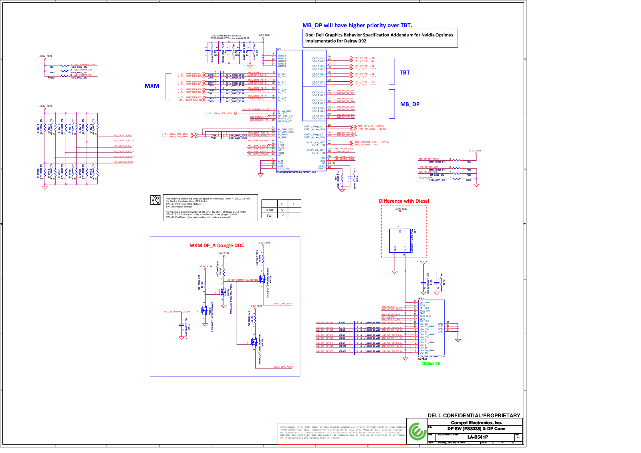Image resolution: width=641 pixels, height=453 pixels.
Task: Click rotated resistor label 'RV15'
Action: coord(91,126)
